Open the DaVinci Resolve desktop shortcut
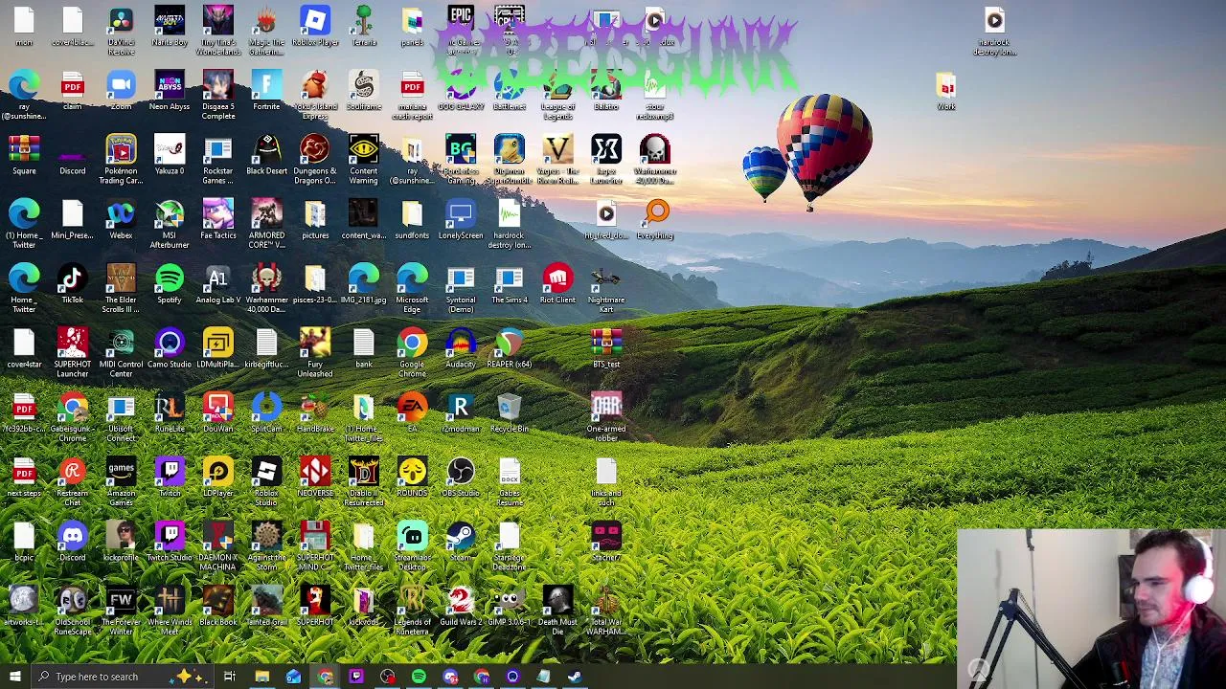The image size is (1226, 689). point(121,30)
